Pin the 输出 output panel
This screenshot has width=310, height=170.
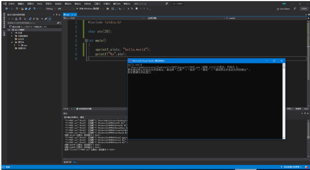pyautogui.click(x=305, y=113)
